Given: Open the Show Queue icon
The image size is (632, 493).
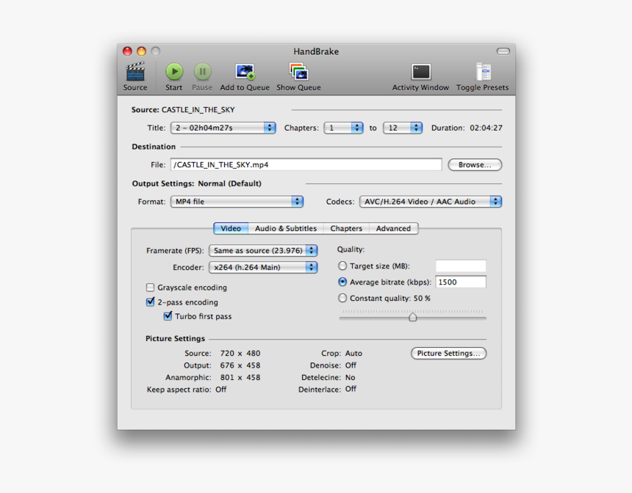Looking at the screenshot, I should click(298, 72).
